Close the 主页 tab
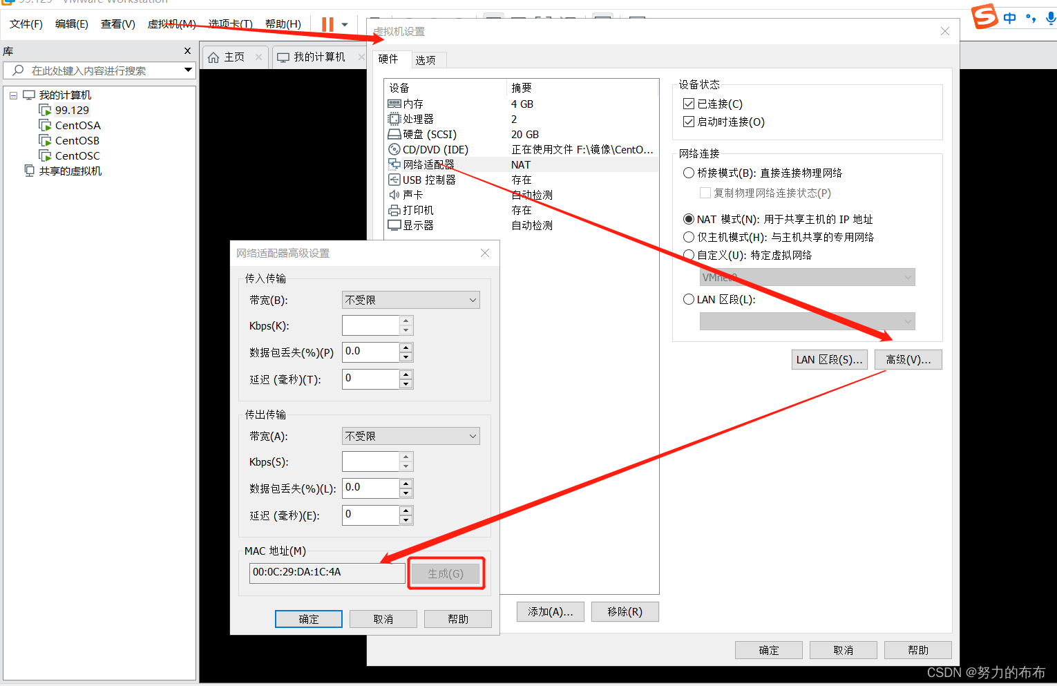The width and height of the screenshot is (1057, 686). [x=258, y=57]
